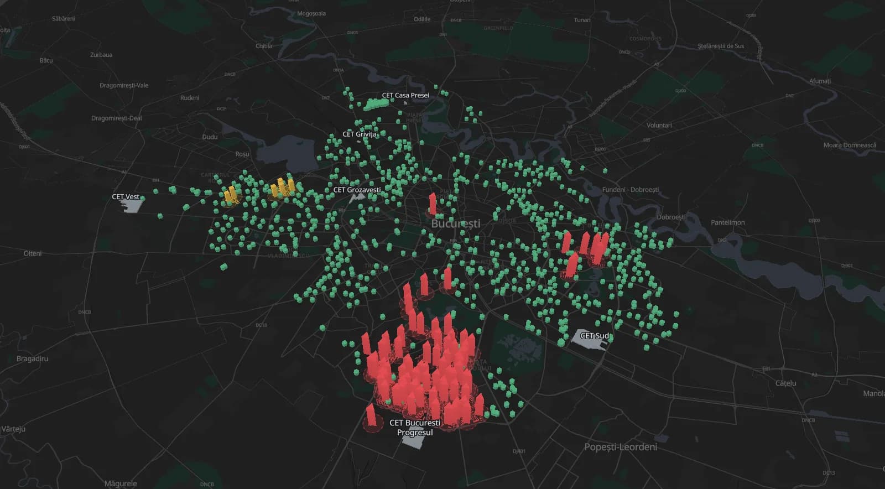Click the CET Grozavesti label
The image size is (885, 489).
pyautogui.click(x=357, y=190)
